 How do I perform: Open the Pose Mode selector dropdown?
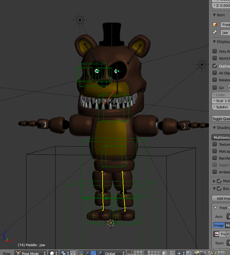pos(31,253)
